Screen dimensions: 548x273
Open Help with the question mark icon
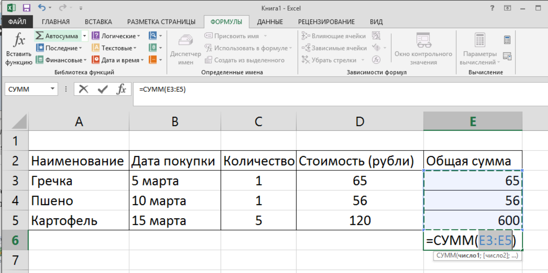click(492, 8)
